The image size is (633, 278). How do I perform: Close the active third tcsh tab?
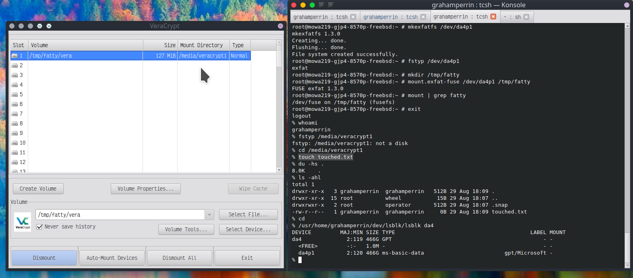tap(493, 17)
